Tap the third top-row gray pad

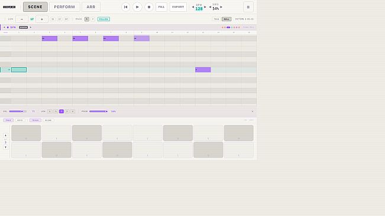click(87, 133)
